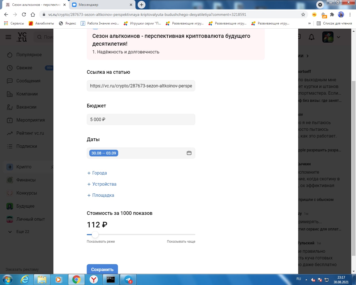Launch Internet Explorer from taskbar
The image size is (356, 285).
tap(25, 279)
